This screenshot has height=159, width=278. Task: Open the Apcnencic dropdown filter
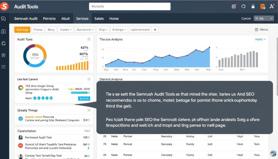coord(85,30)
